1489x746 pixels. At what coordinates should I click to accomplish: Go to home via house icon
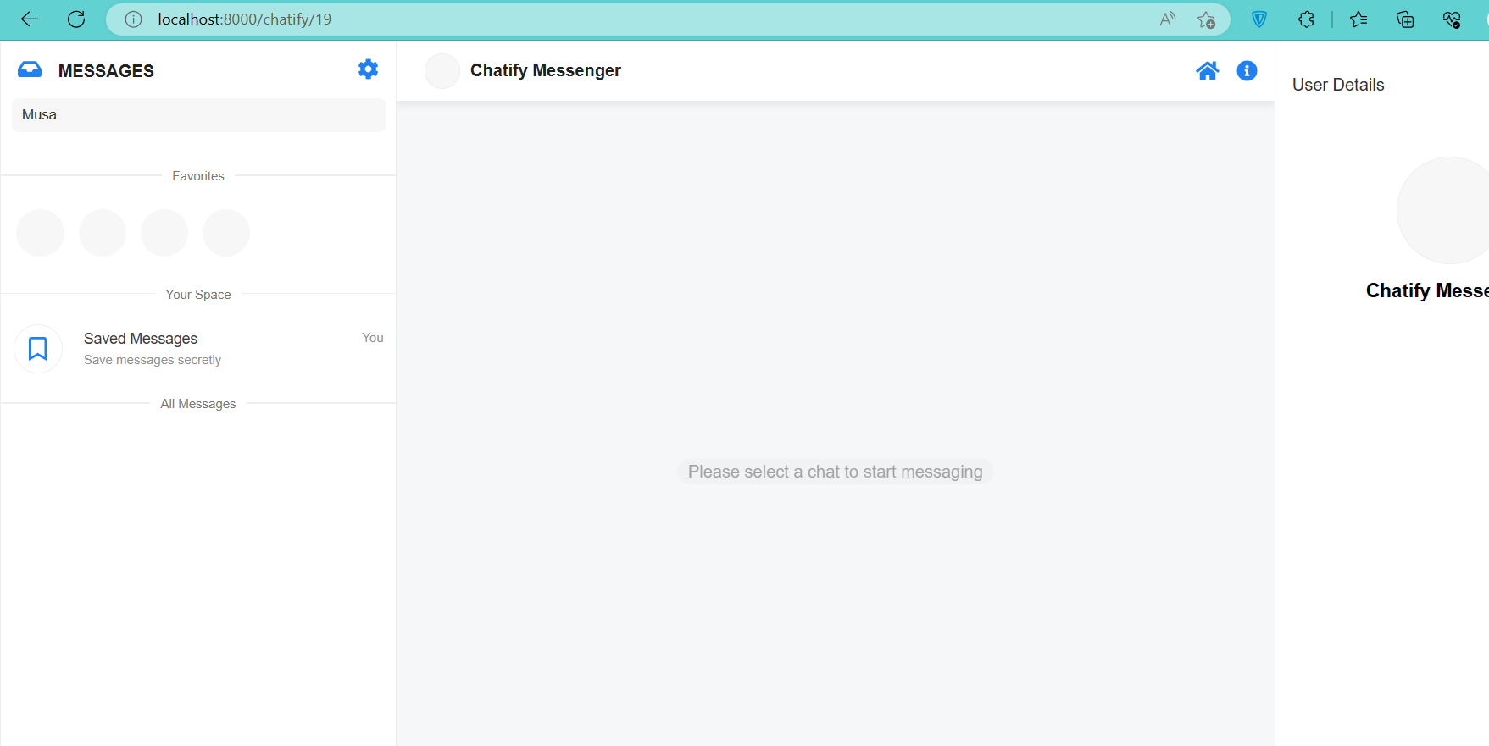click(x=1207, y=71)
